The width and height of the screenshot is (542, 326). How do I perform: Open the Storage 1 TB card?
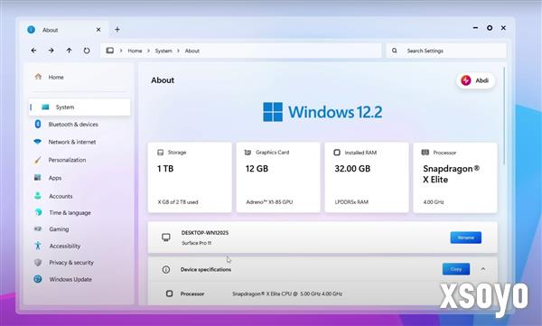pyautogui.click(x=190, y=177)
